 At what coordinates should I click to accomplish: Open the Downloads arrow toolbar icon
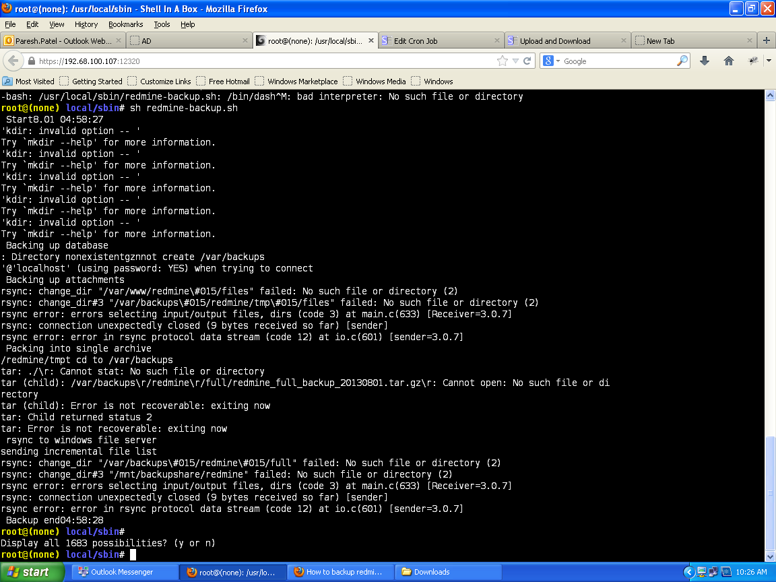[705, 61]
